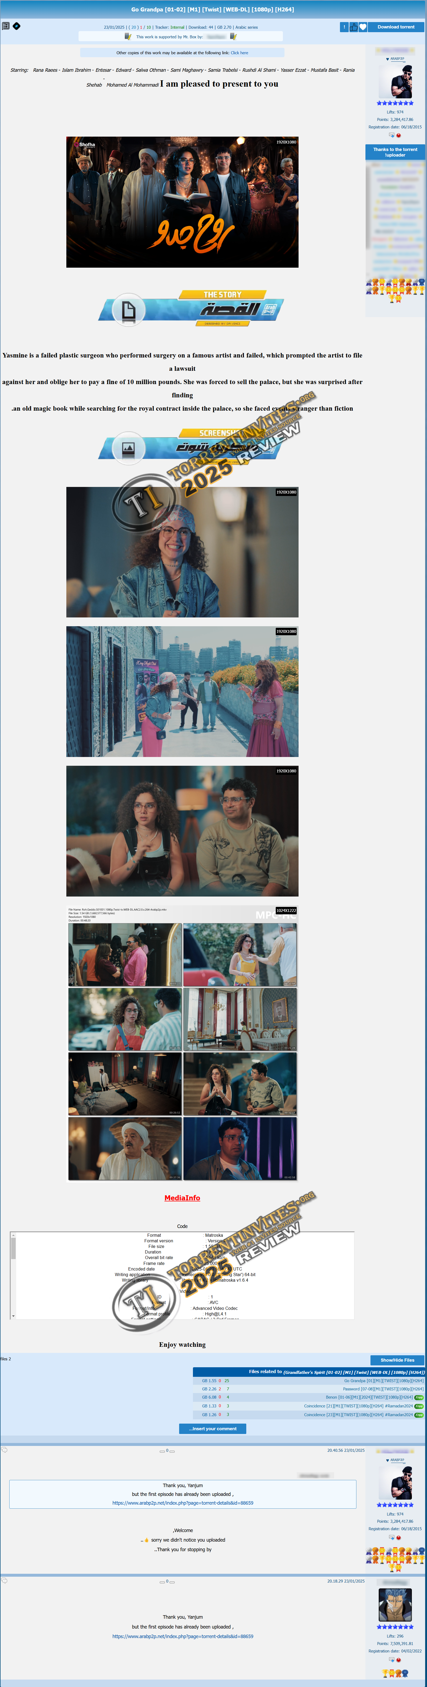Click the quote icon on first comment
Image resolution: width=427 pixels, height=1687 pixels.
pos(5,1450)
